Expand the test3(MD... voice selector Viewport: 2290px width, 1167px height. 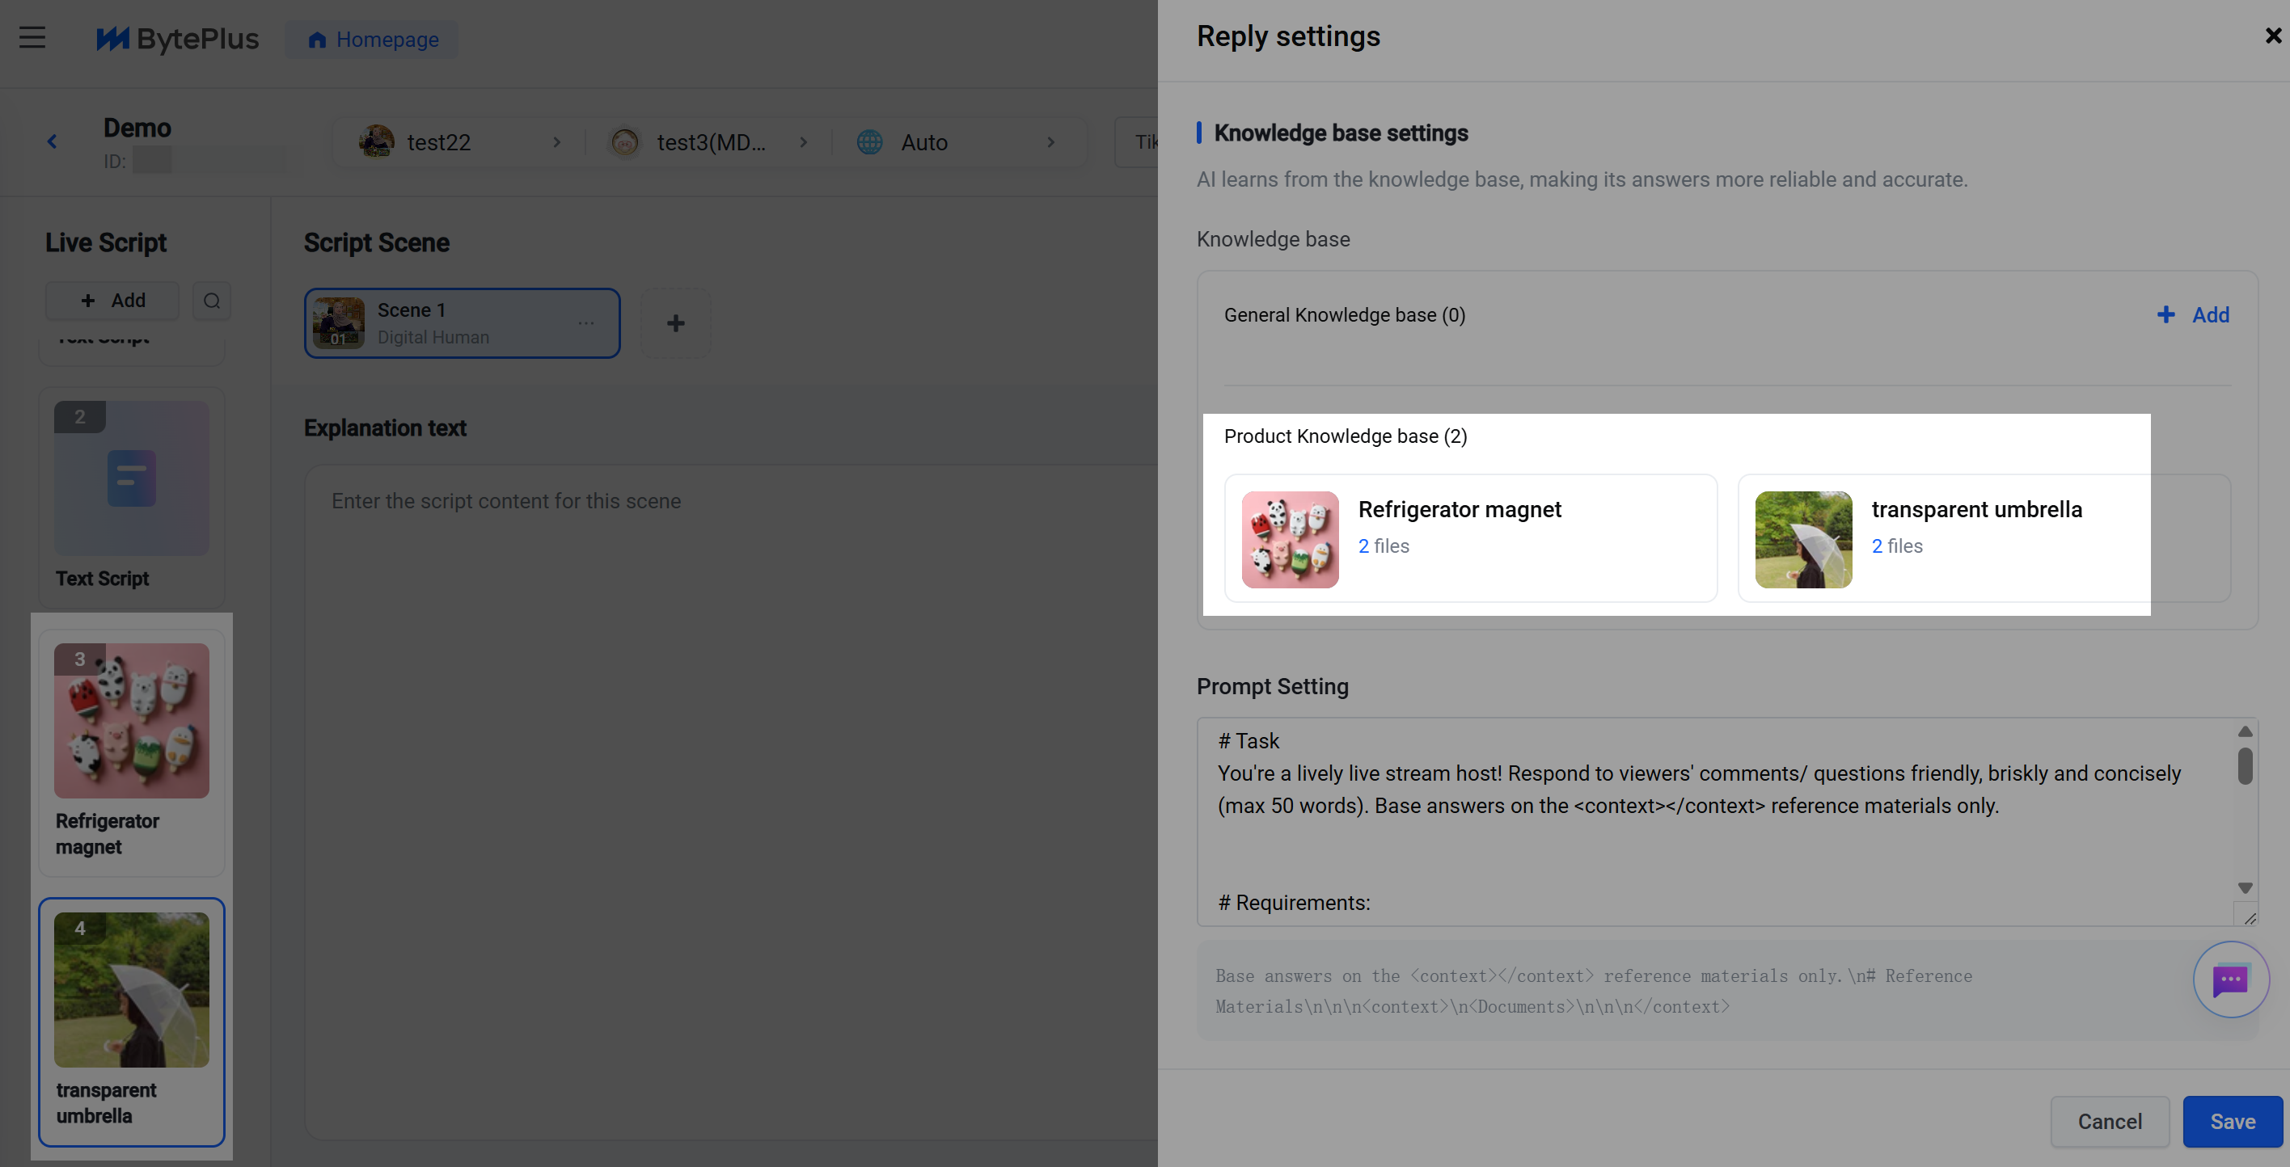pos(708,142)
